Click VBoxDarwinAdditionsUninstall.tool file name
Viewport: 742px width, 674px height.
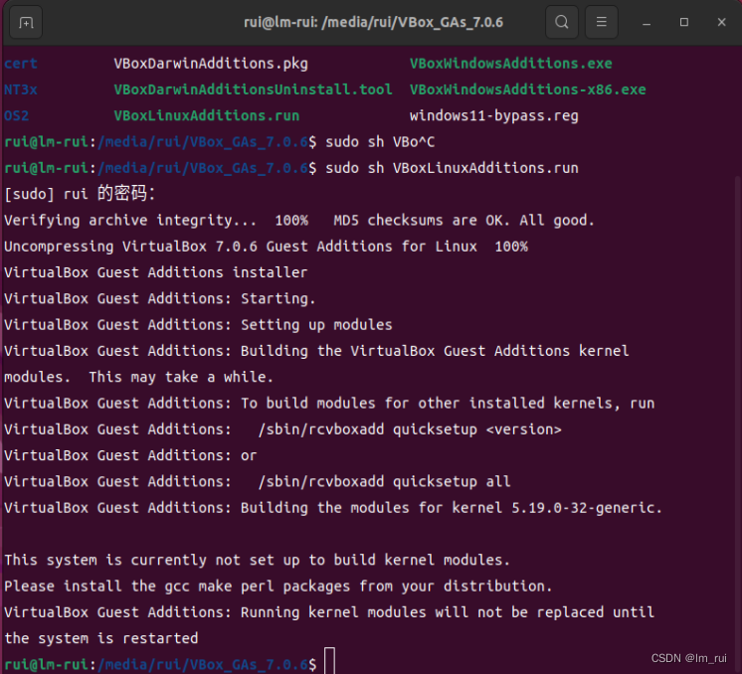254,89
